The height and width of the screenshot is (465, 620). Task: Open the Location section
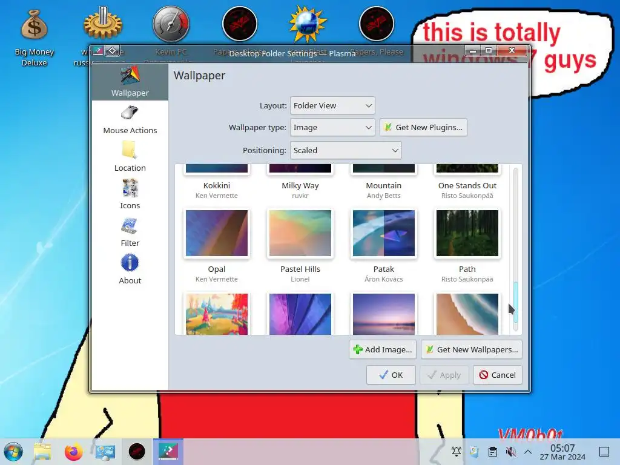[130, 157]
